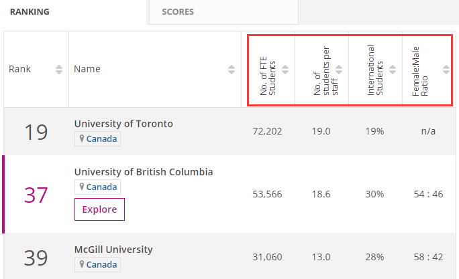Sort table by Rank column arrows

pyautogui.click(x=59, y=70)
